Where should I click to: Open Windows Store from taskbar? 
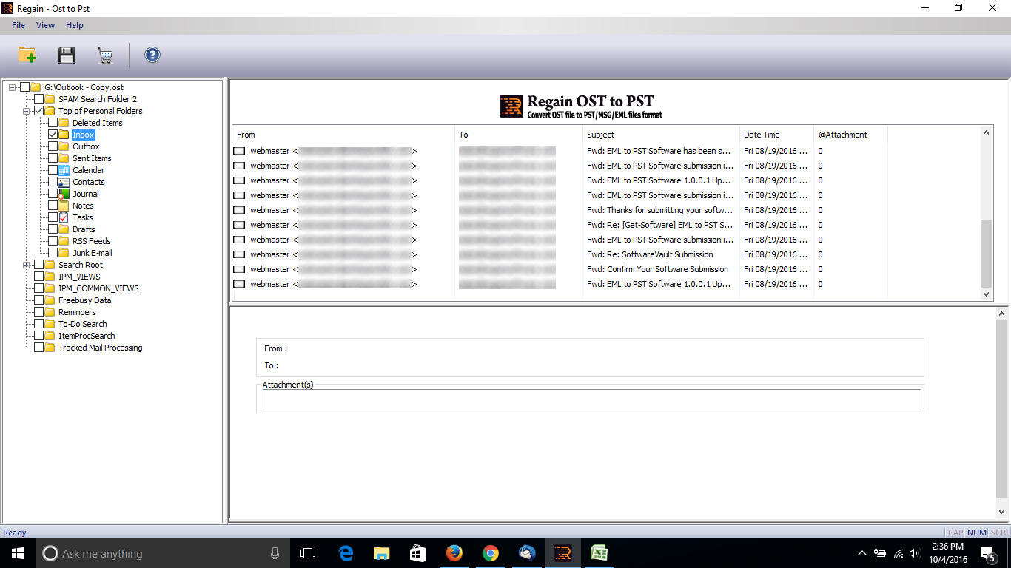(418, 553)
